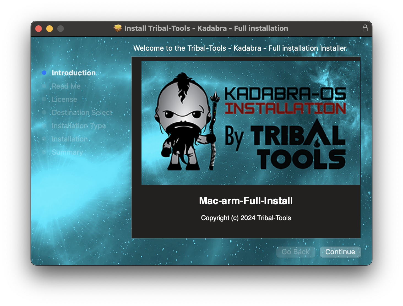This screenshot has height=306, width=403.
Task: Click the Copyright (c) 2024 Tribal-Tools text
Action: coord(246,218)
